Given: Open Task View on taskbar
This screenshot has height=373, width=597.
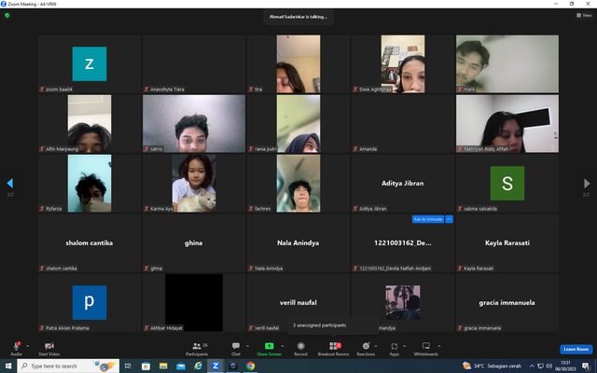Looking at the screenshot, I should pyautogui.click(x=128, y=366).
